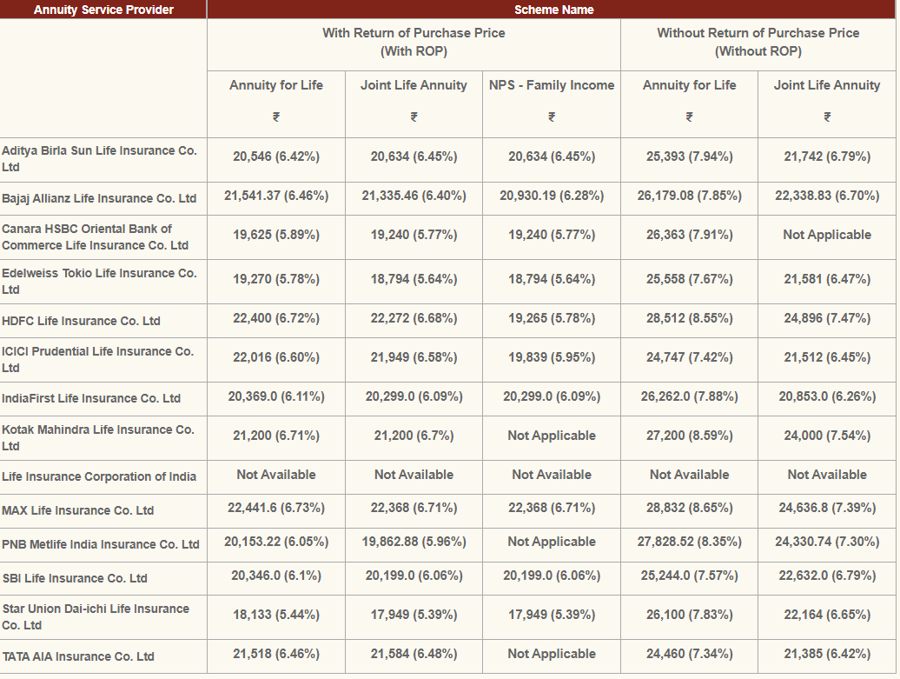Image resolution: width=900 pixels, height=679 pixels.
Task: Click Bajaj Allianz Life Insurance Co. Ltd
Action: 99,198
